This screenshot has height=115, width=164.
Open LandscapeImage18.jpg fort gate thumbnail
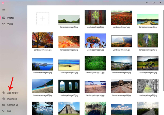click(x=121, y=86)
